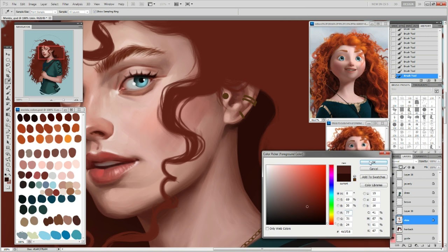Screen dimensions: 448x252
Task: Select the Crop tool
Action: (x=8, y=76)
